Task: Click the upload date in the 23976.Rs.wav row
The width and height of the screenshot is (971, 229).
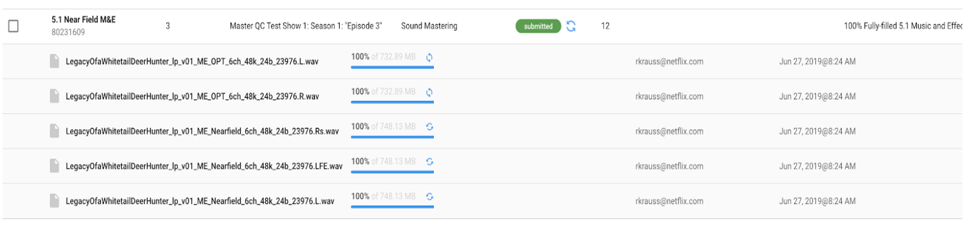Action: tap(817, 131)
